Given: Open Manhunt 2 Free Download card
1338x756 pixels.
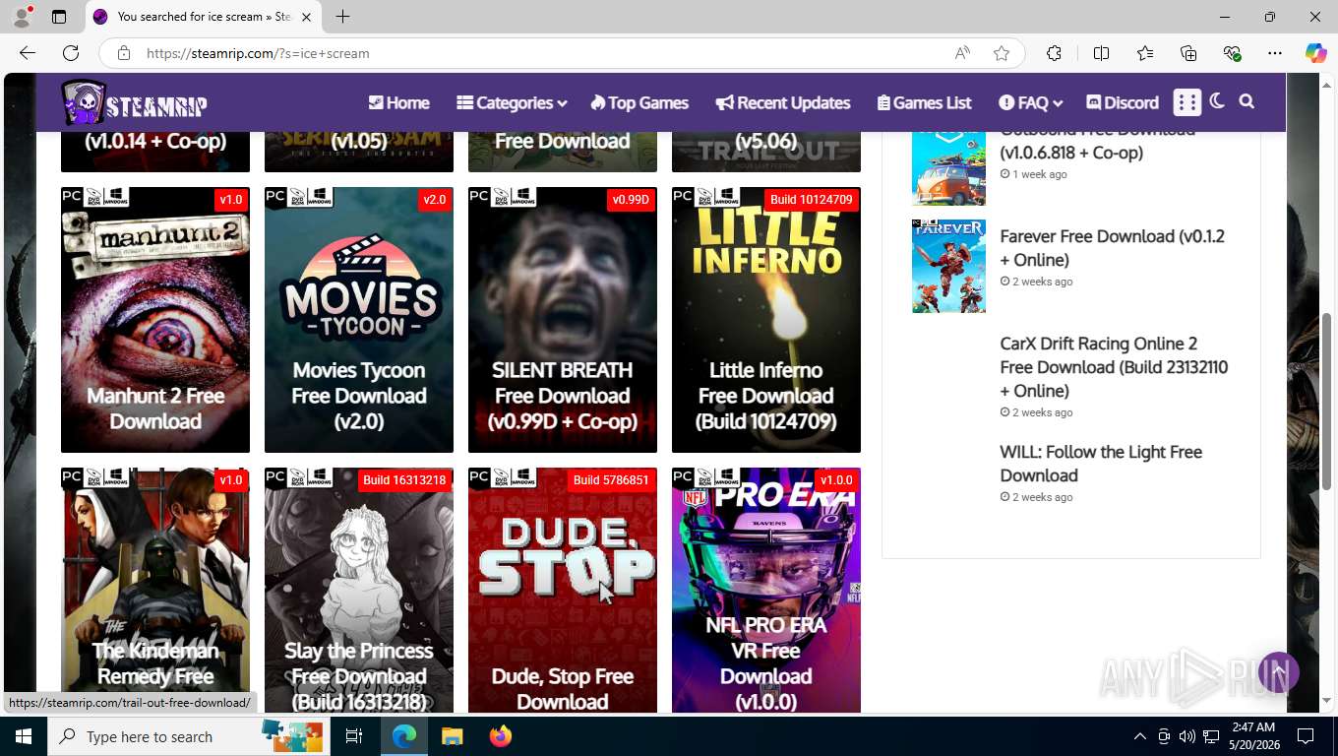Looking at the screenshot, I should click(155, 320).
